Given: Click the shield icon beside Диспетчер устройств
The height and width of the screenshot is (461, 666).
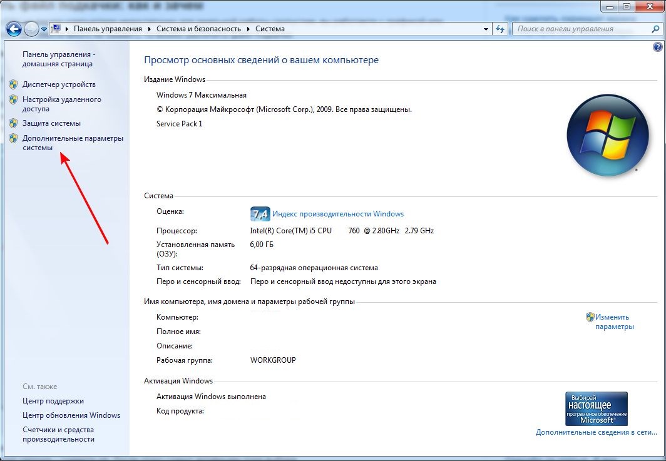Looking at the screenshot, I should [13, 84].
